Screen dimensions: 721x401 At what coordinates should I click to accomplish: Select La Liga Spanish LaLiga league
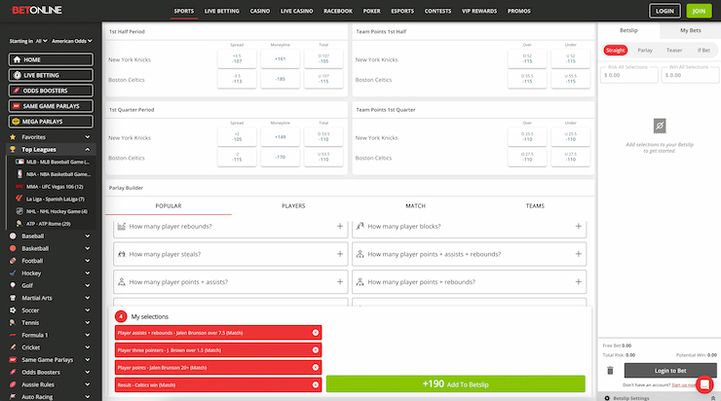point(52,199)
